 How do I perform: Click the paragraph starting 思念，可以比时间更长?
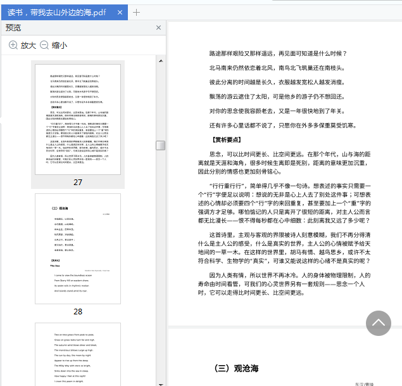[x=284, y=163]
